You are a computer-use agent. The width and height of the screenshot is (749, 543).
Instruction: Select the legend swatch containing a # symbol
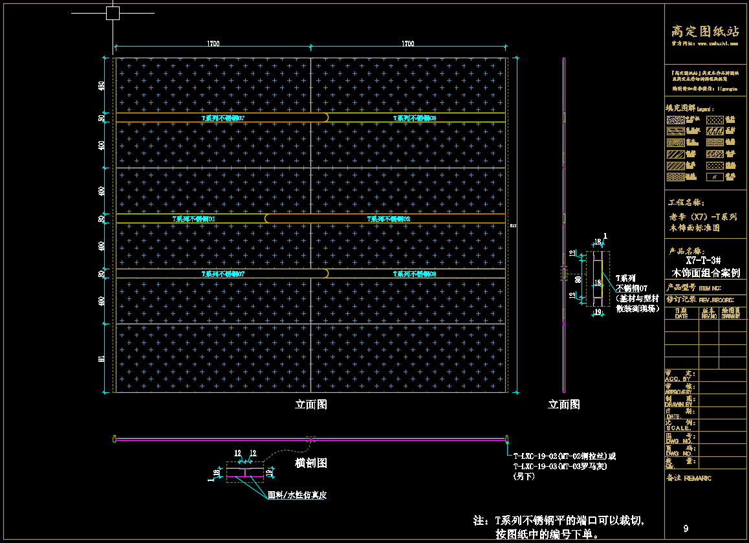[715, 177]
